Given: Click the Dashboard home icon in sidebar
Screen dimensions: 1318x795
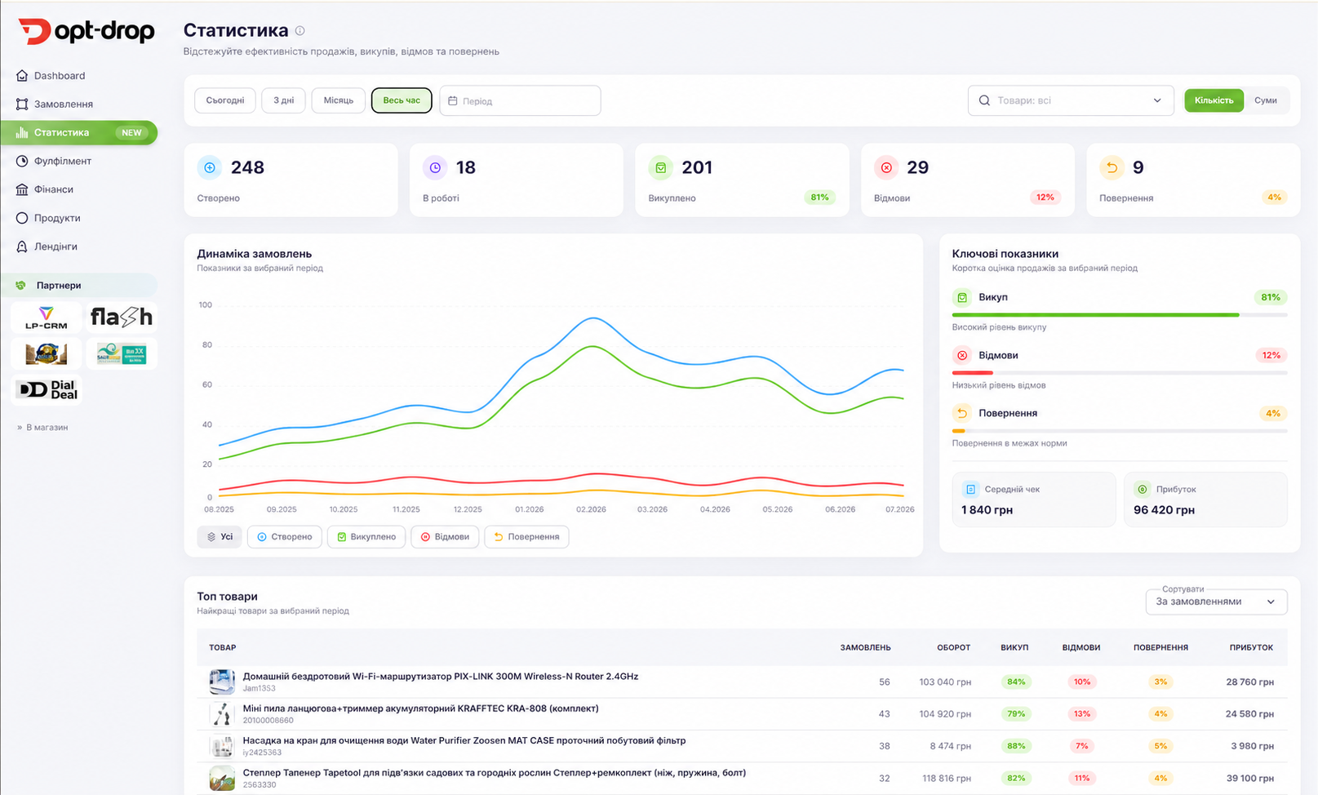Looking at the screenshot, I should pos(22,76).
